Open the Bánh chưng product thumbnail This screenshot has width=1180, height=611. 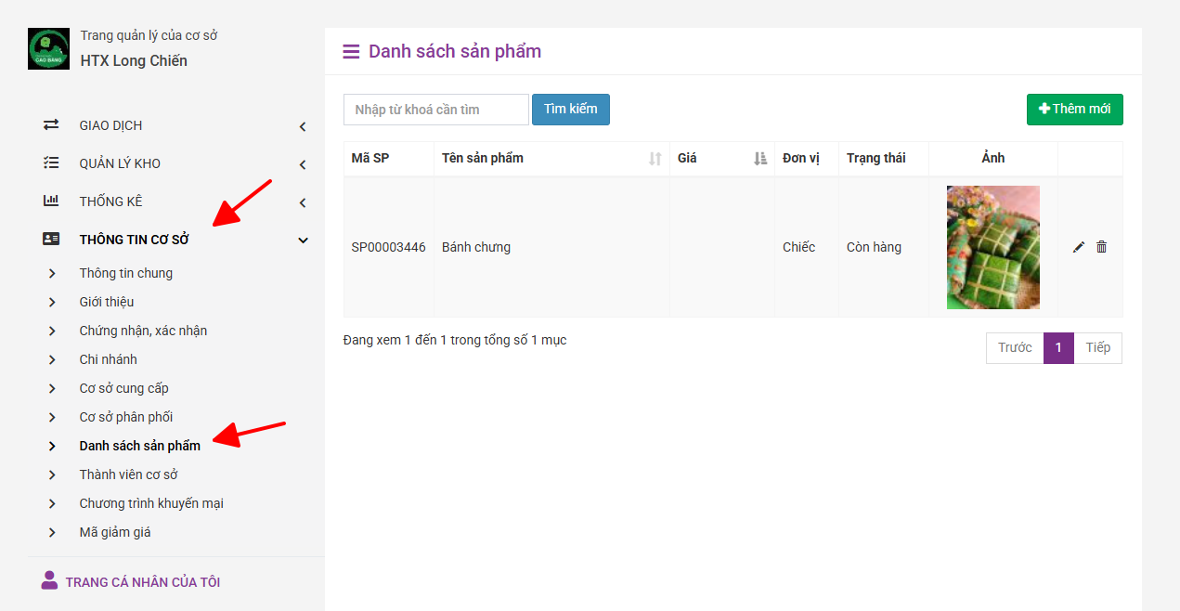coord(992,247)
